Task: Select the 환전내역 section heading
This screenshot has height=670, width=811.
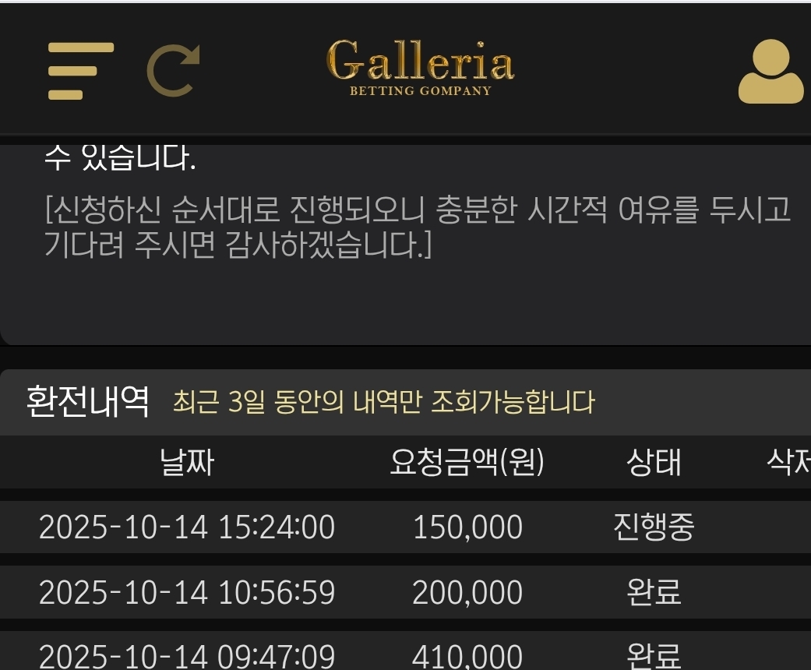Action: click(x=87, y=402)
